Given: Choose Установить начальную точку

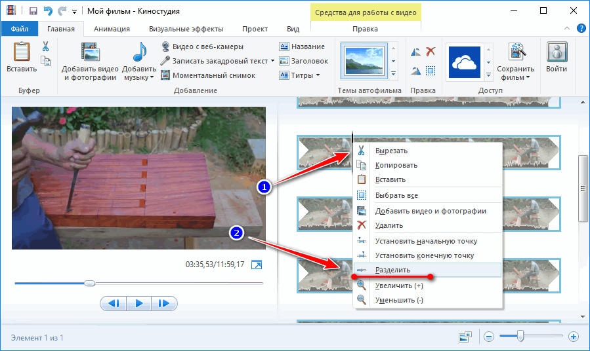Looking at the screenshot, I should [427, 241].
